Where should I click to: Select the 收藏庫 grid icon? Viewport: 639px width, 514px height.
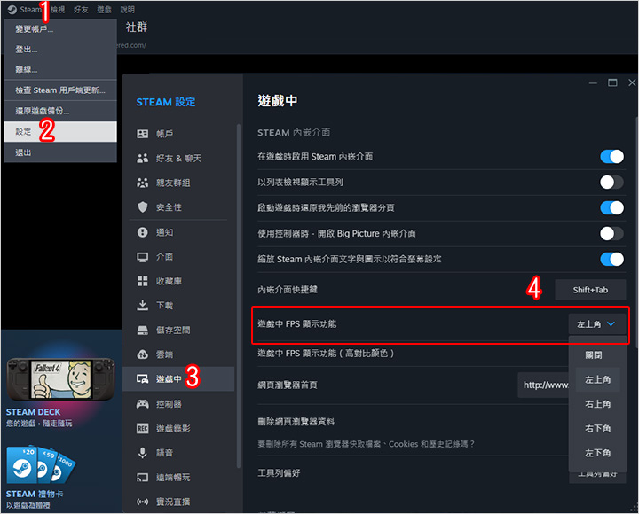tap(143, 281)
